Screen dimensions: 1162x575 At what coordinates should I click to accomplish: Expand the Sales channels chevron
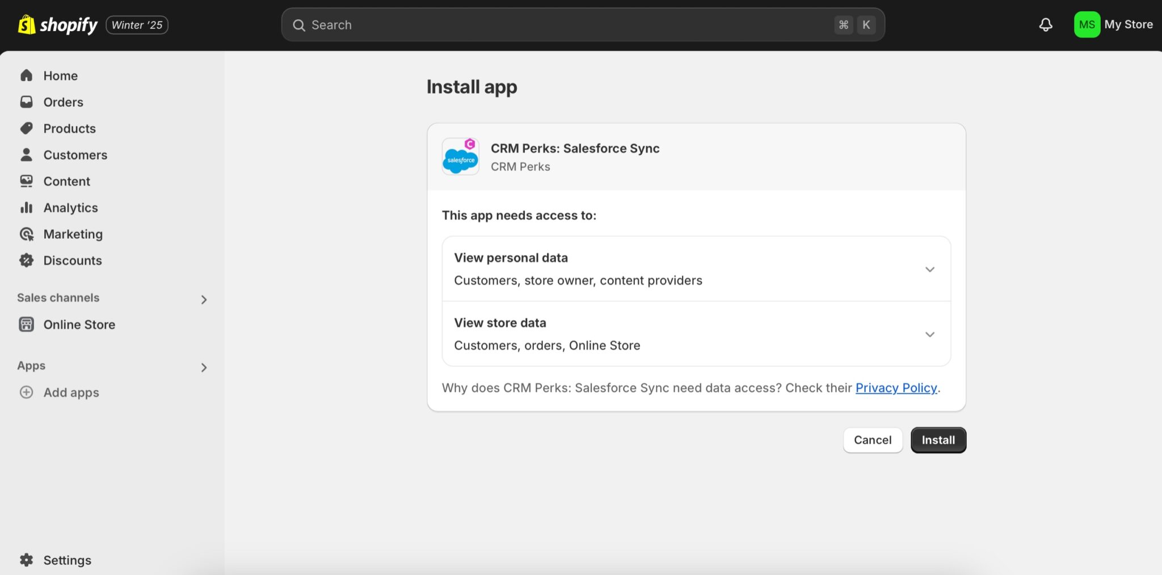pyautogui.click(x=204, y=299)
